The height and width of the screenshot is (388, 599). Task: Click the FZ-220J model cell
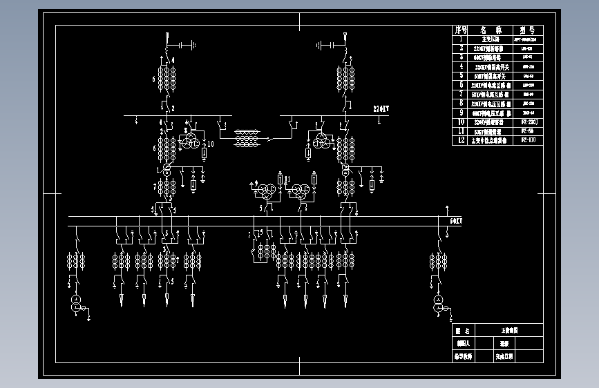pos(529,122)
